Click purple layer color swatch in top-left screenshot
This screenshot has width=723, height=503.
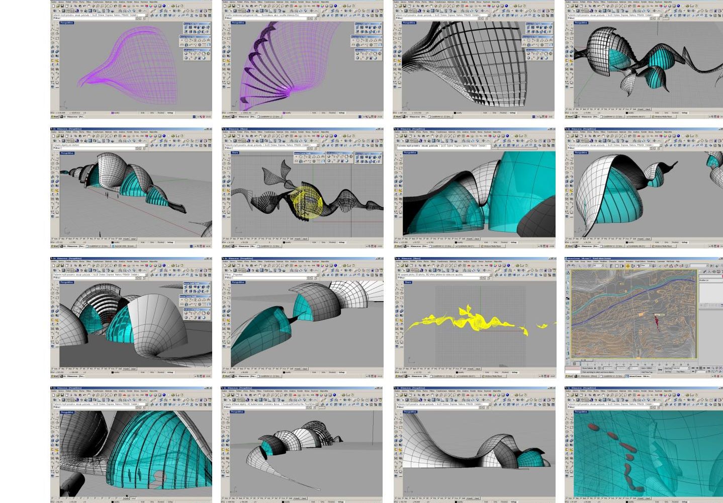tap(113, 113)
